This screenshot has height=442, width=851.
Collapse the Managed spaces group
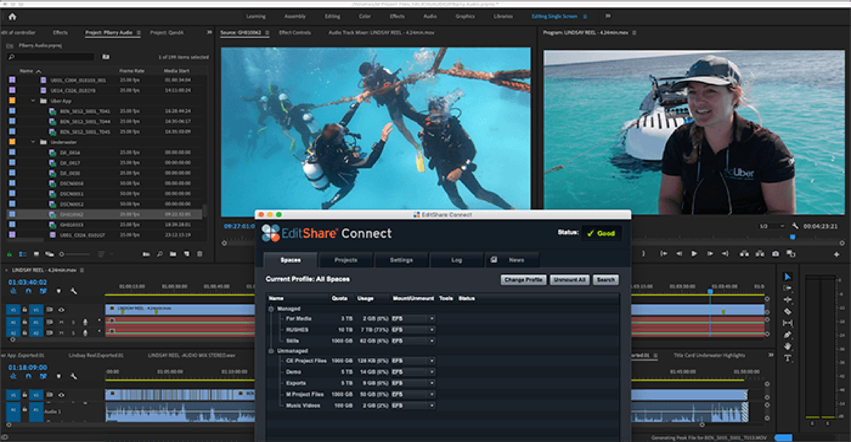pos(271,309)
